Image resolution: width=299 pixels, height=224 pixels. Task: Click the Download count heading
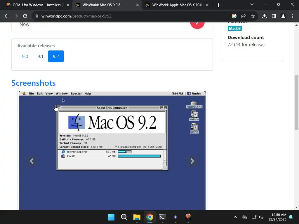(x=246, y=38)
